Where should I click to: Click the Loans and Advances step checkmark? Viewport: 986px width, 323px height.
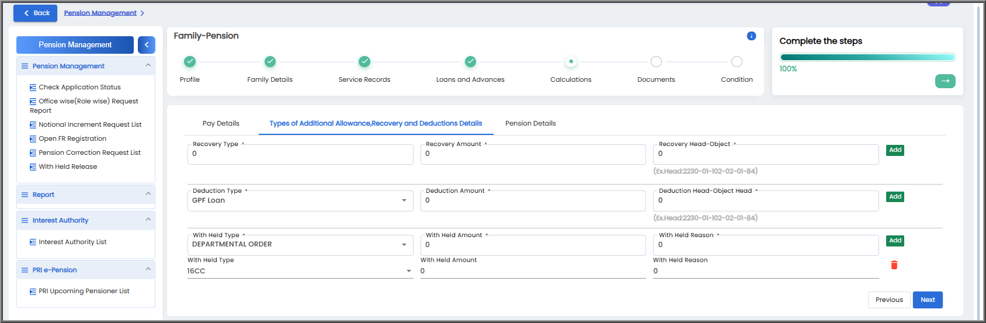470,61
